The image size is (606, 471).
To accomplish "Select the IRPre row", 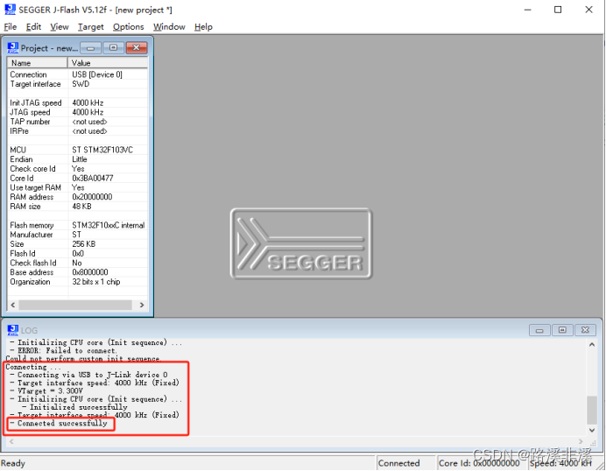I will [77, 131].
